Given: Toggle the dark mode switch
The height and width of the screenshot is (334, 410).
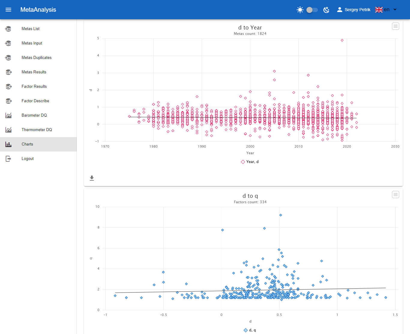Looking at the screenshot, I should click(x=312, y=10).
